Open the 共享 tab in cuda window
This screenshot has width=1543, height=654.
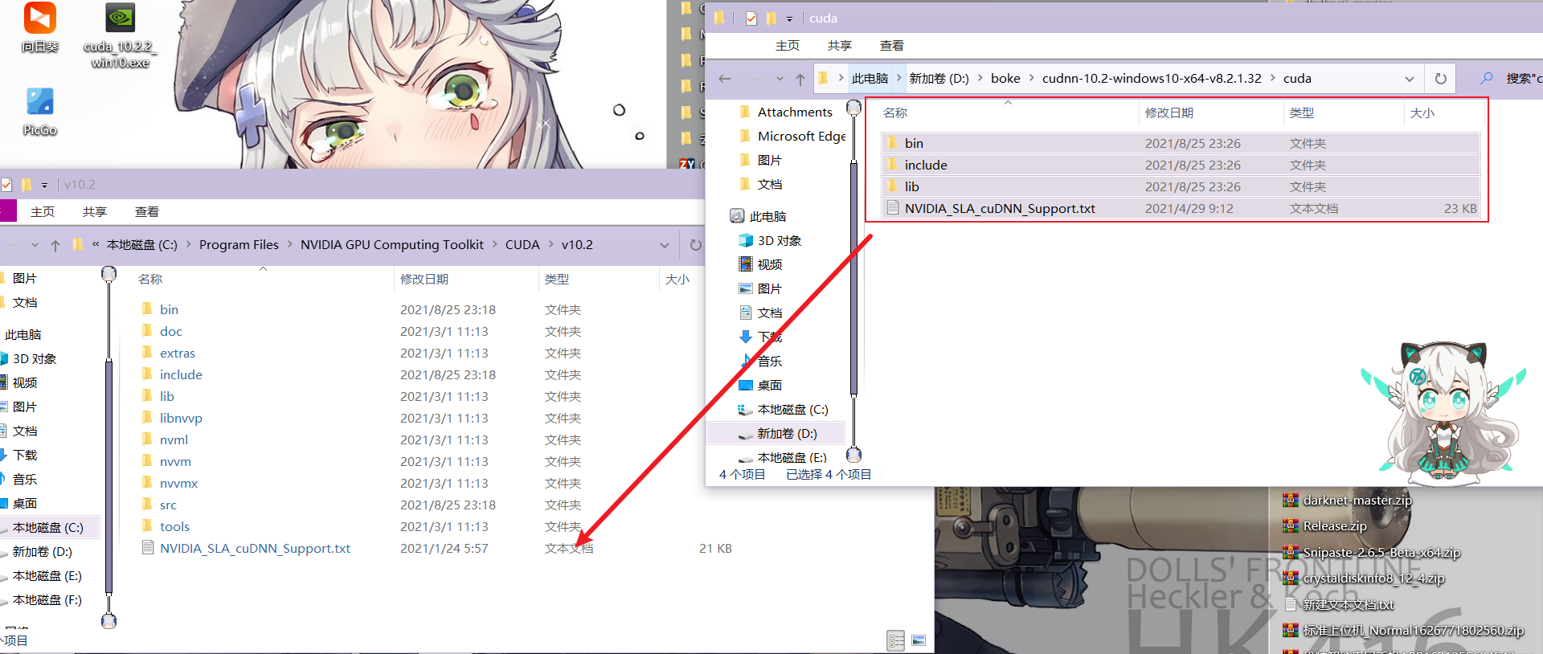840,46
